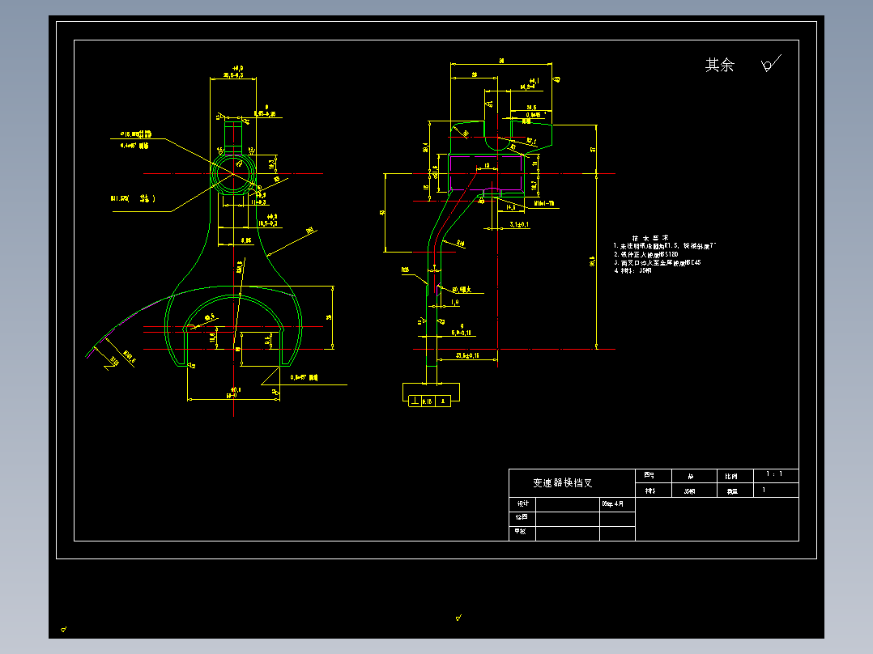Click the 设计 label cell in title block

click(522, 503)
